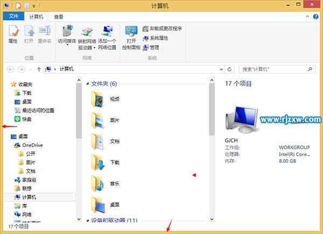This screenshot has width=323, height=234.
Task: Select the Downloads (下载) folder in the file list
Action: coord(106,163)
